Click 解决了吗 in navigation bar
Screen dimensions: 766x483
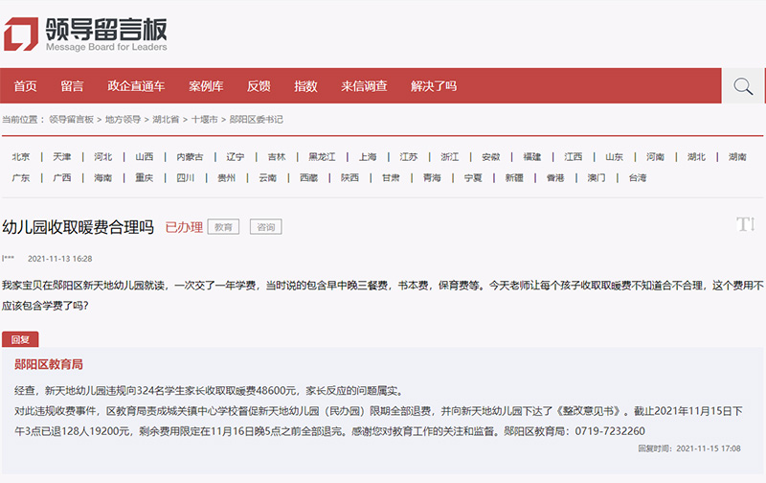click(x=434, y=86)
